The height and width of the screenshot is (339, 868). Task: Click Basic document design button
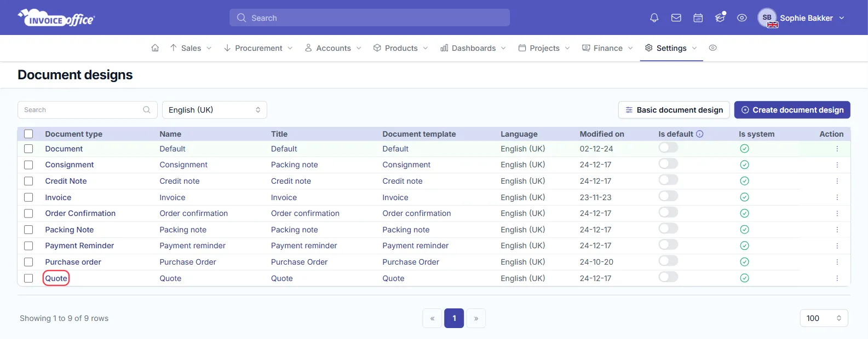click(674, 110)
